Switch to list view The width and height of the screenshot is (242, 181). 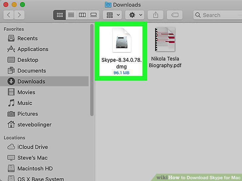click(x=71, y=15)
